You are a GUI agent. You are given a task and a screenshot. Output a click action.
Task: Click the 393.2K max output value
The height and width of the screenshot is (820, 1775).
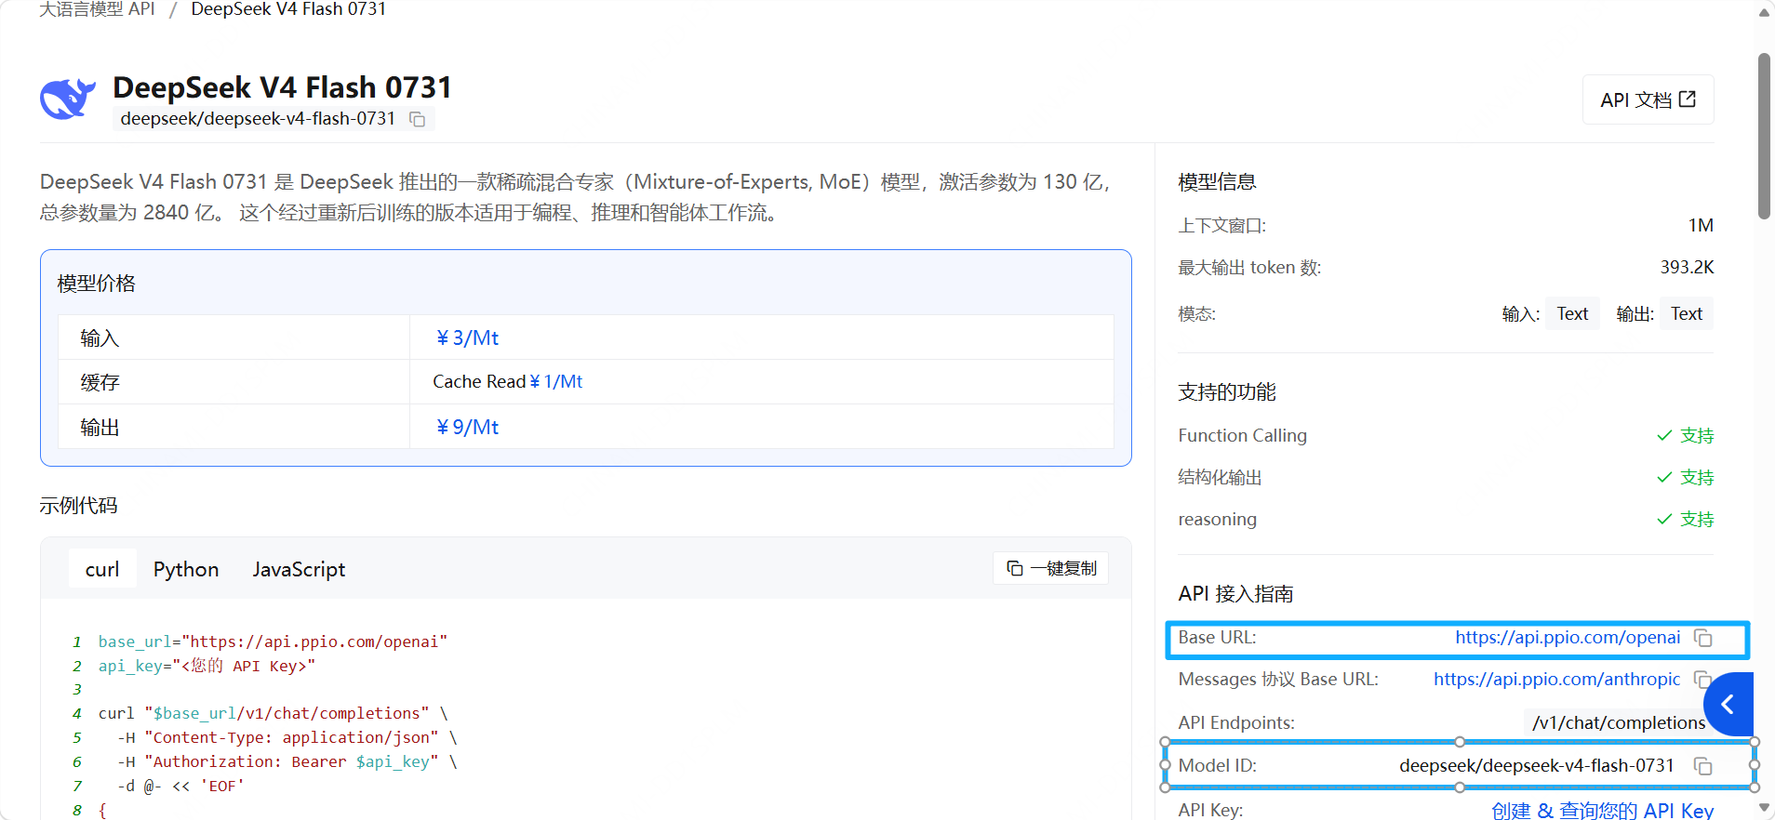coord(1687,268)
